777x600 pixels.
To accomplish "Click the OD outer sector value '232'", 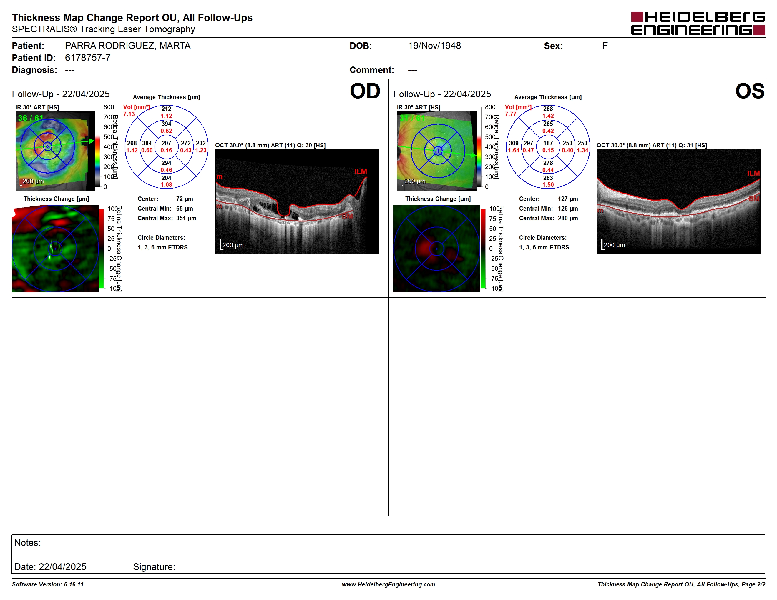I will 201,143.
